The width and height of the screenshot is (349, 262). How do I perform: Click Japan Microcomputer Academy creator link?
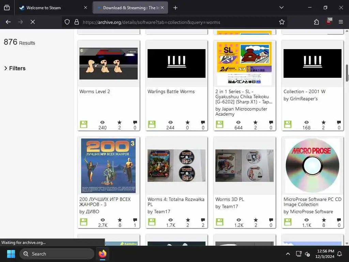(241, 112)
